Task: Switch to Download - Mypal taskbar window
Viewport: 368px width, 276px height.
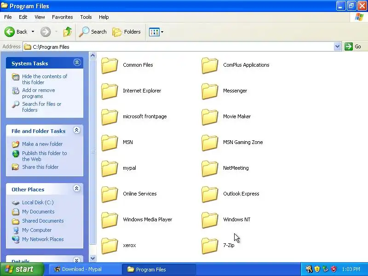Action: point(85,269)
